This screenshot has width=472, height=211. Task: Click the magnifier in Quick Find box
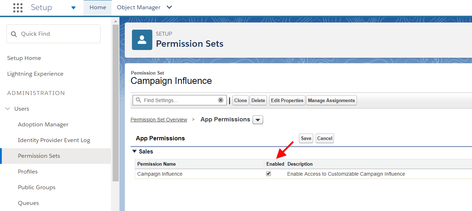click(x=14, y=34)
